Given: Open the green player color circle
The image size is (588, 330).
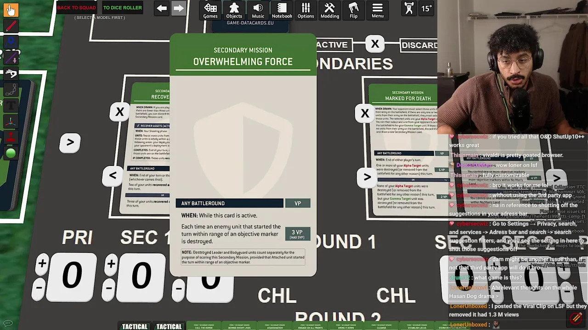Looking at the screenshot, I should click(11, 153).
